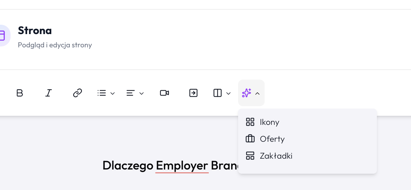Toggle bold text formatting

19,93
